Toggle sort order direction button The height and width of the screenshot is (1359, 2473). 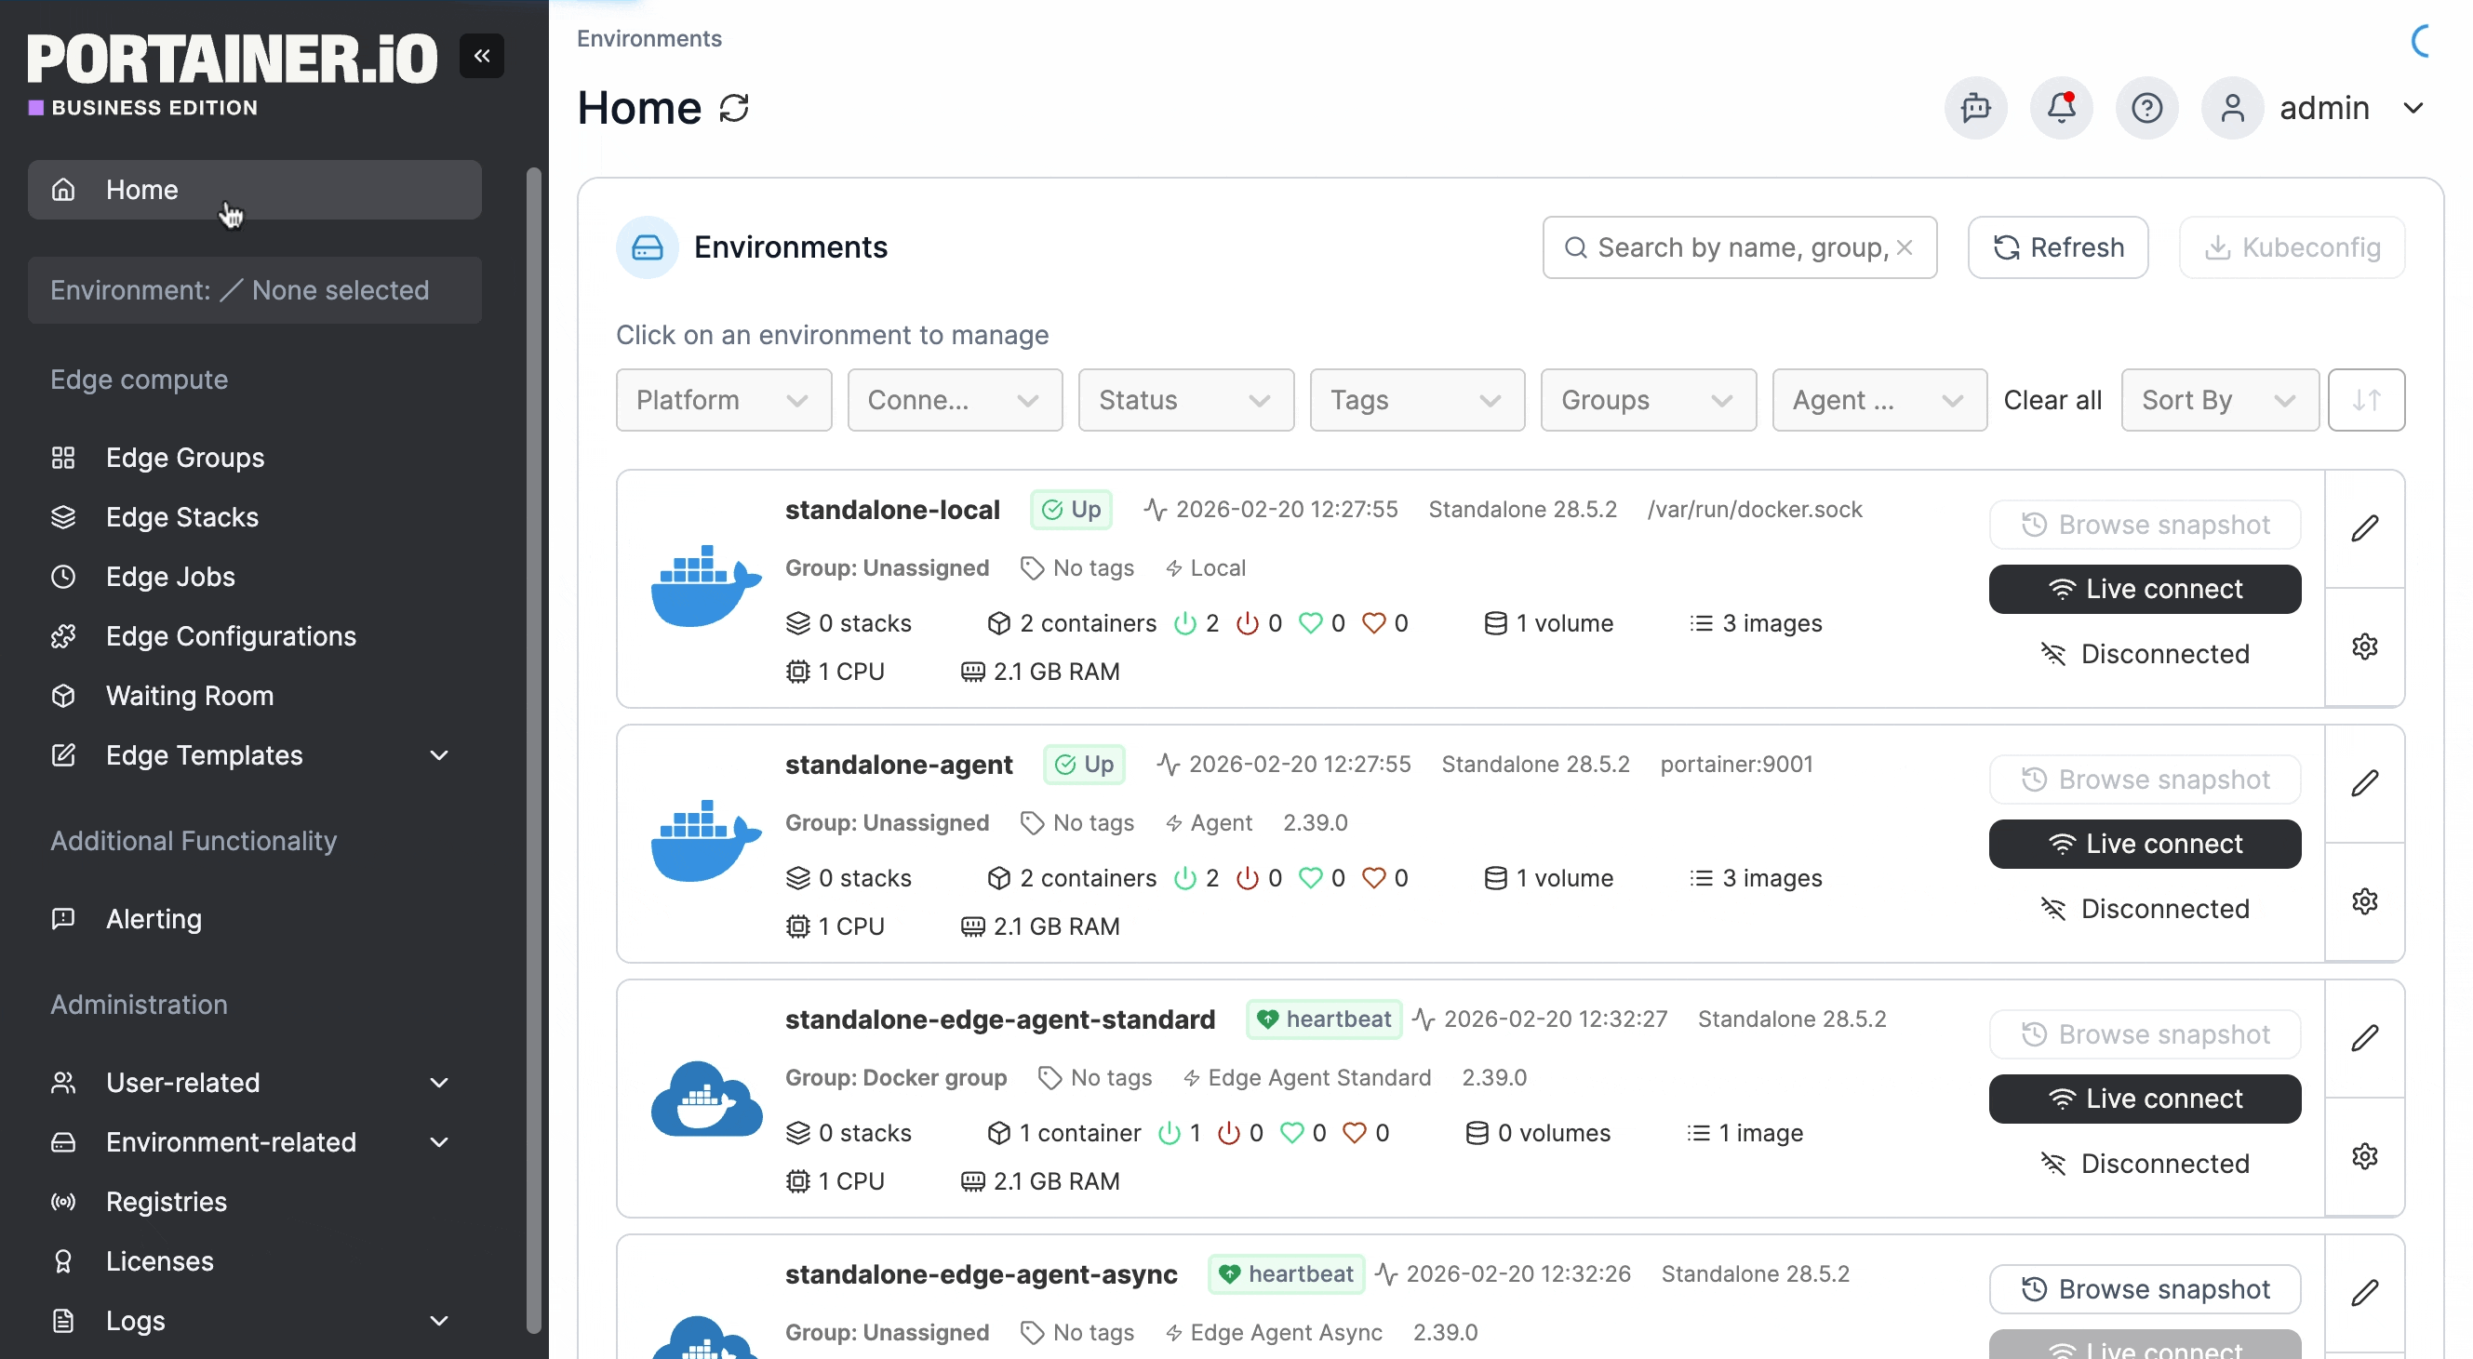click(2365, 400)
